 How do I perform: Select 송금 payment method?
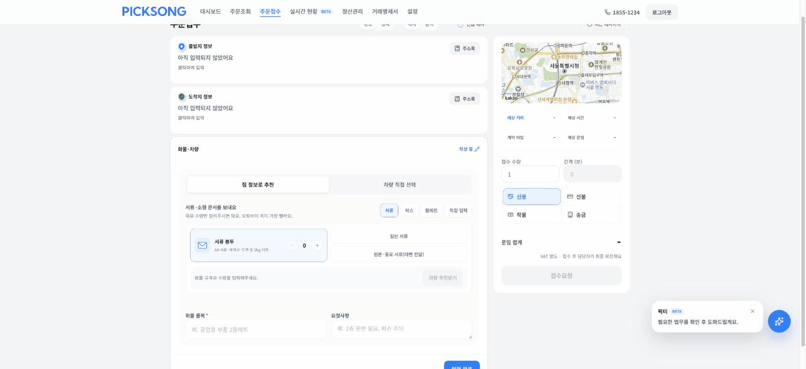point(591,215)
